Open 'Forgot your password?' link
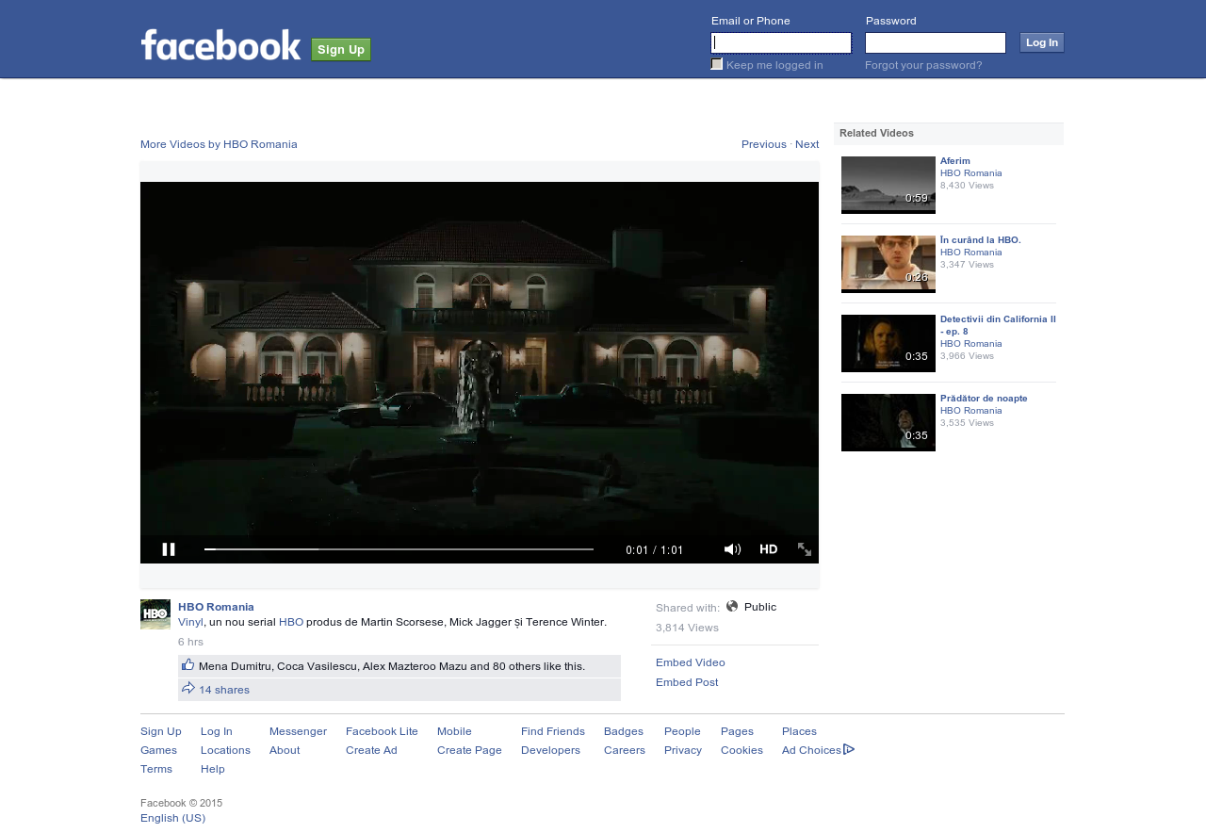 [x=923, y=65]
